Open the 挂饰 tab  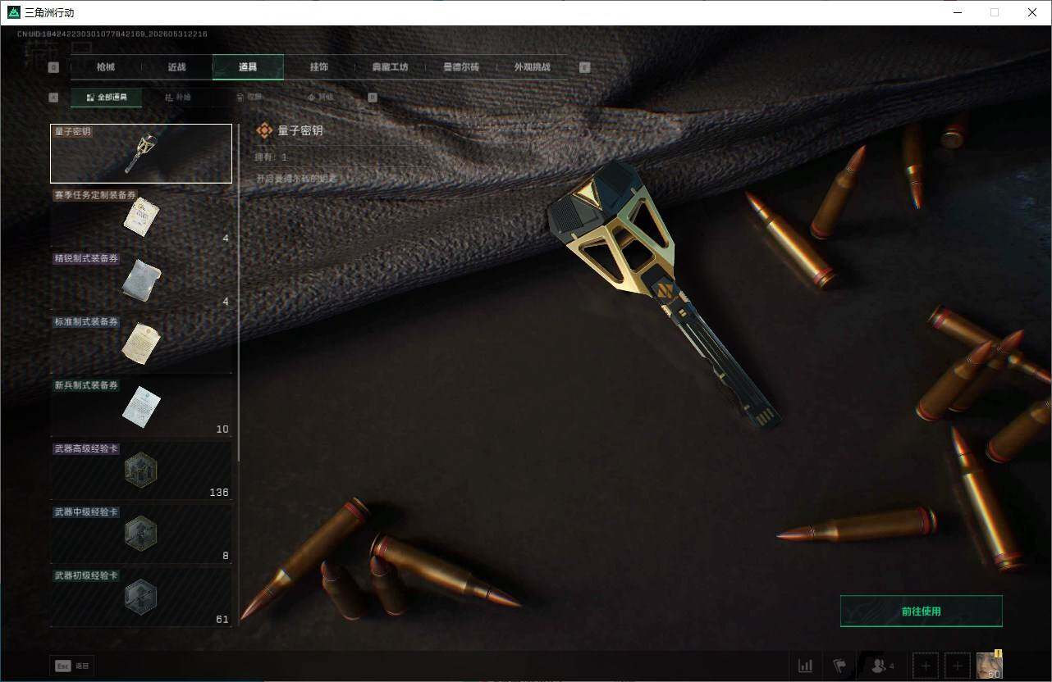point(319,67)
